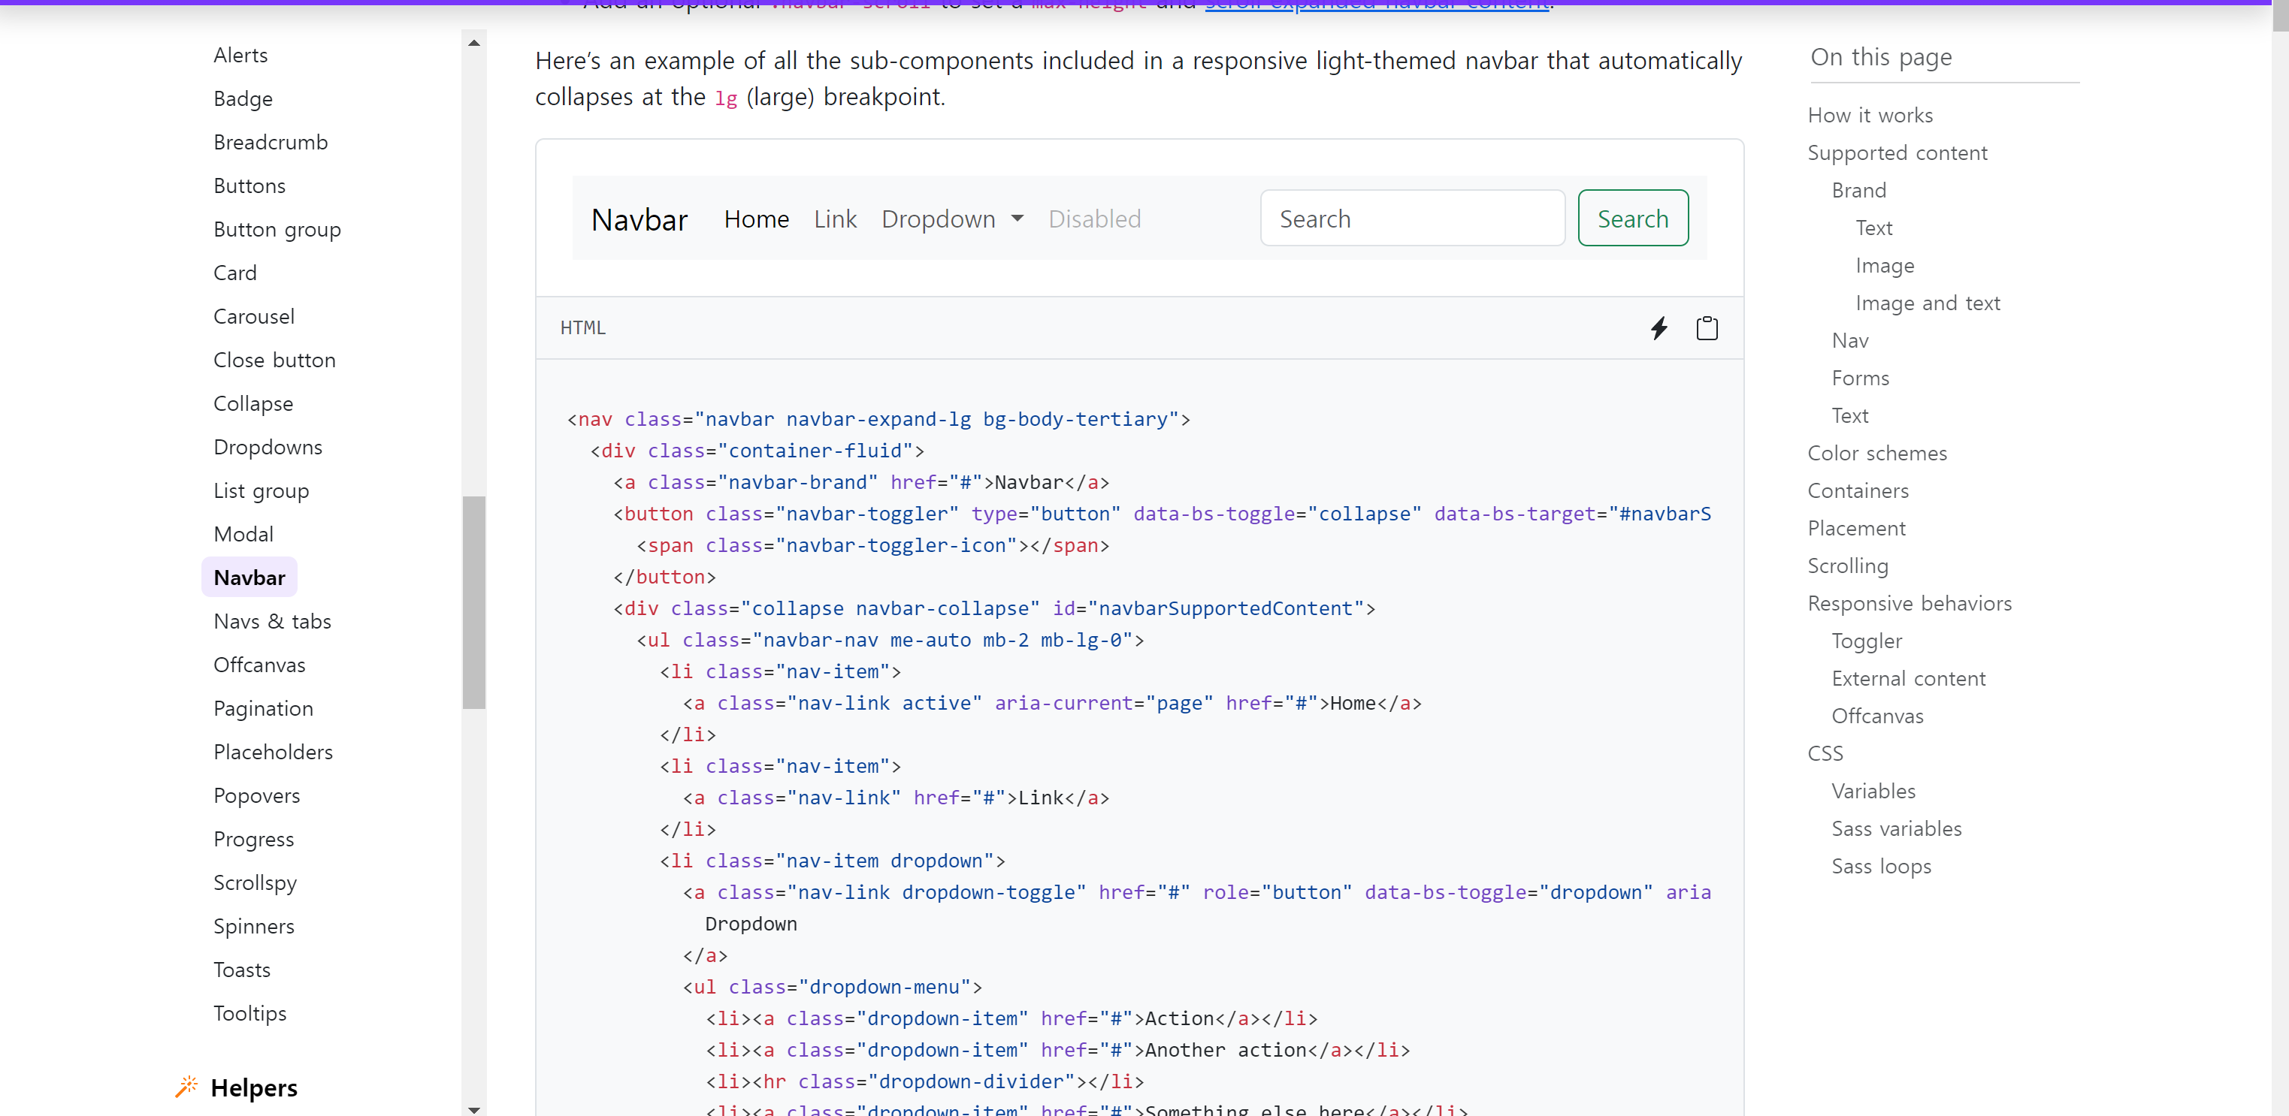The height and width of the screenshot is (1116, 2289).
Task: Click the sidebar scrollbar thumb
Action: pyautogui.click(x=473, y=602)
